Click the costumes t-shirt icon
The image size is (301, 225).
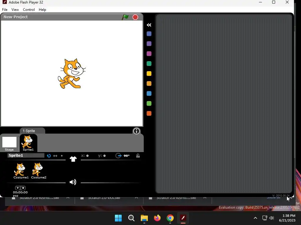click(x=73, y=159)
